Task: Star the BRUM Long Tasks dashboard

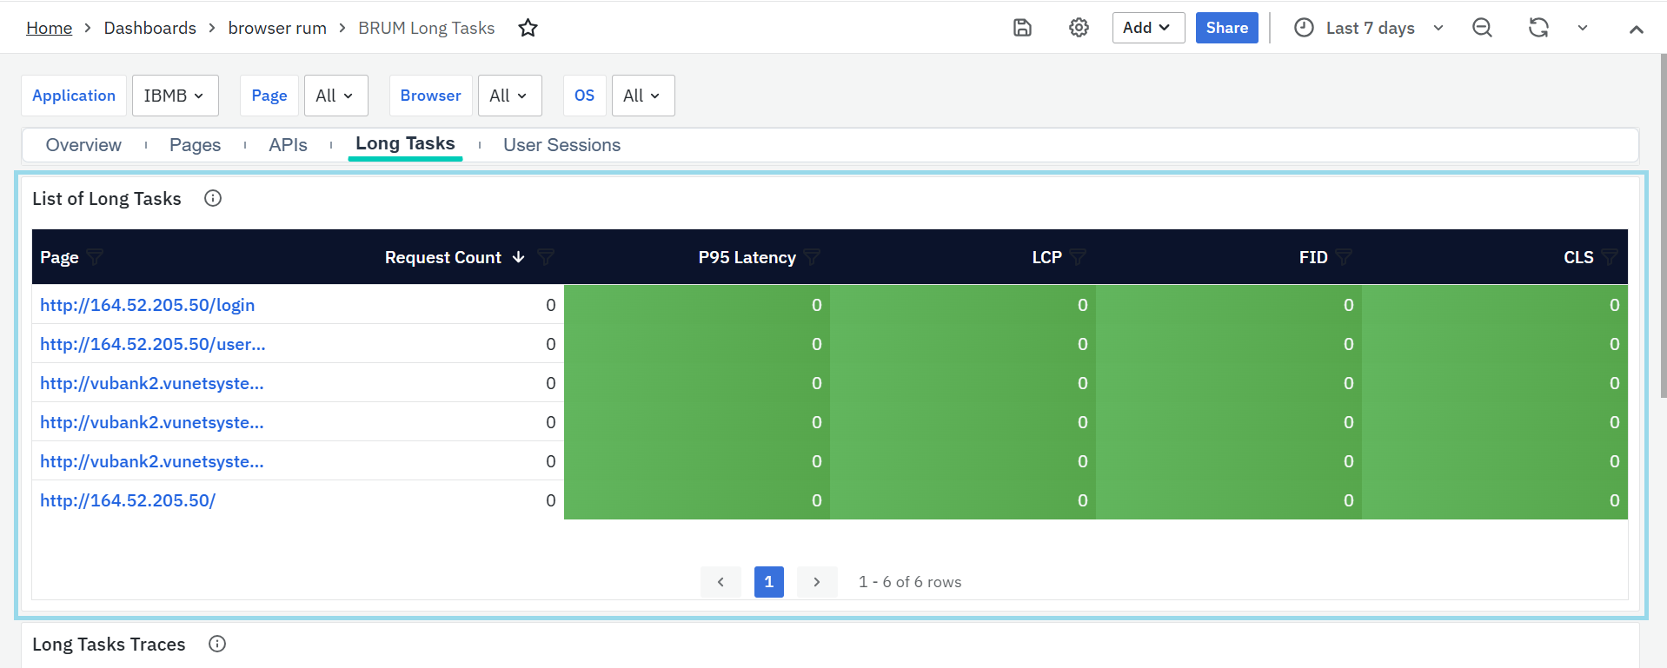Action: coord(528,28)
